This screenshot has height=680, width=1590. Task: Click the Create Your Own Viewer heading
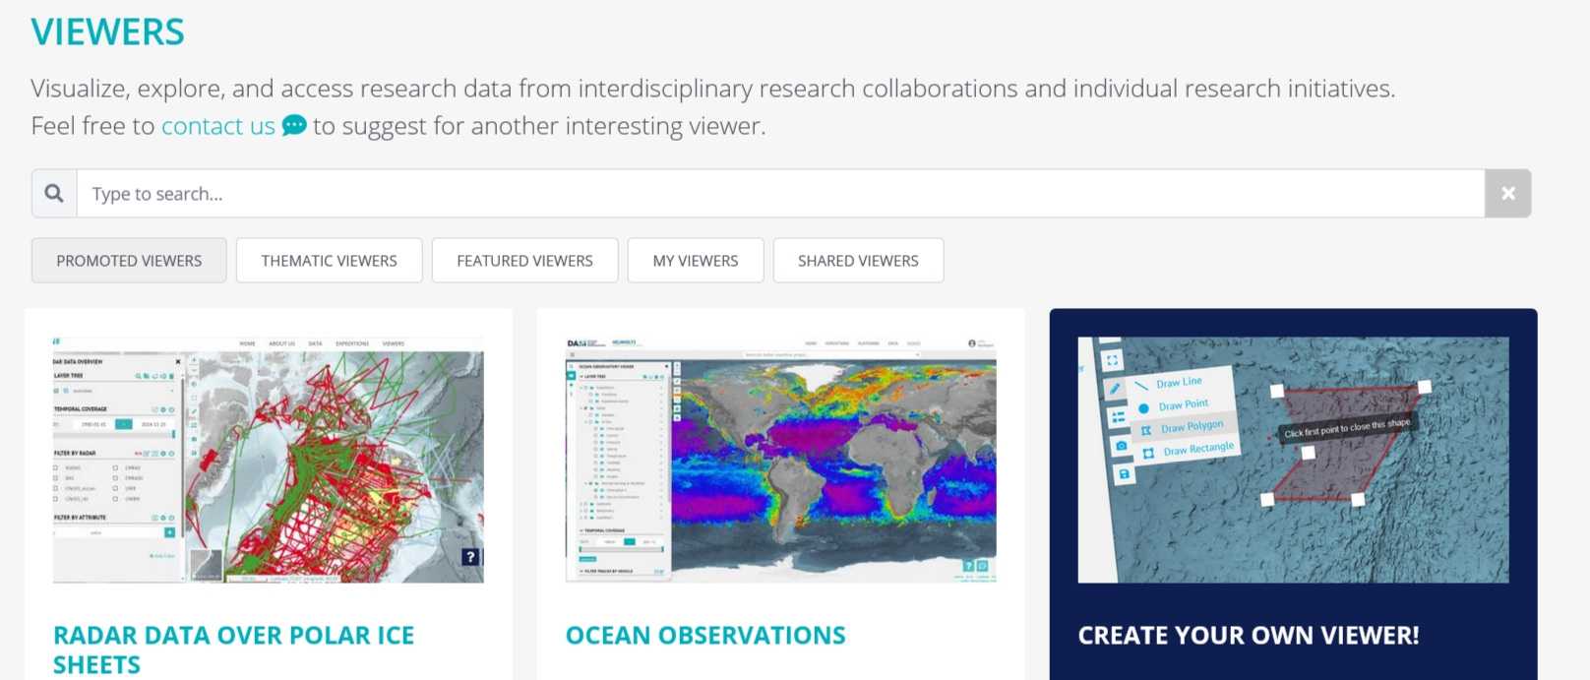pyautogui.click(x=1248, y=636)
